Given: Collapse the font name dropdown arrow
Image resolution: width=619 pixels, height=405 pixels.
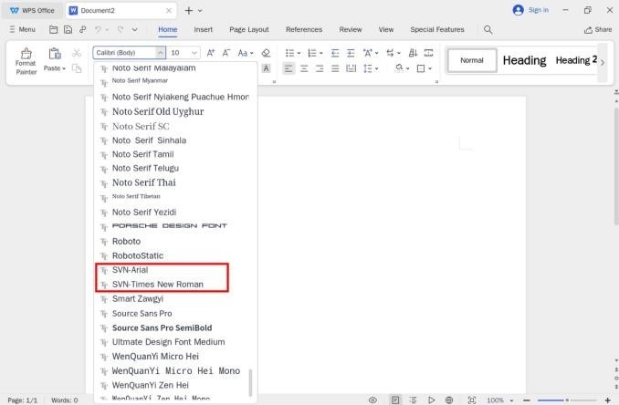Looking at the screenshot, I should point(161,52).
